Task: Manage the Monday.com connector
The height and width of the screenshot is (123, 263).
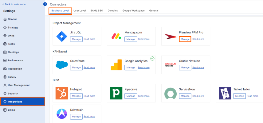Action: 131,39
